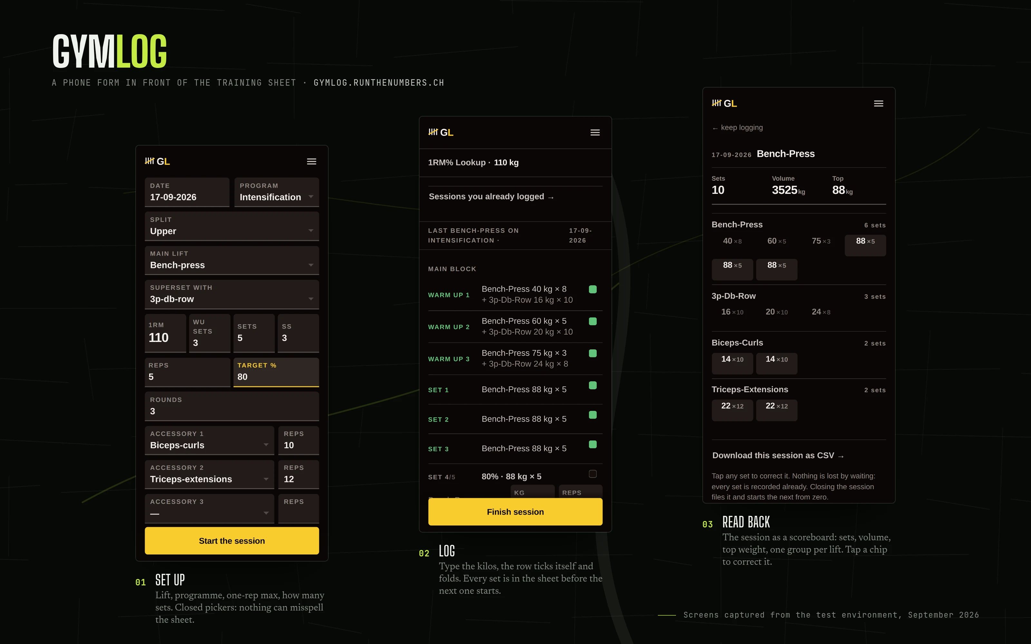Click the Reps field beside Accessory 1
The width and height of the screenshot is (1031, 644).
299,440
